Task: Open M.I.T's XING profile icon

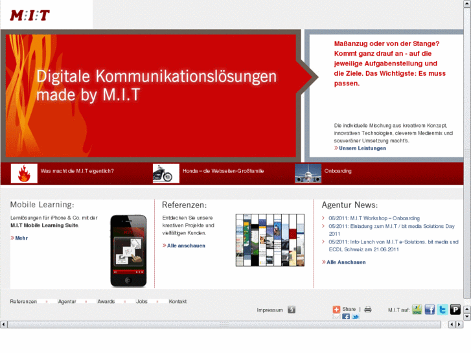Action: (417, 310)
